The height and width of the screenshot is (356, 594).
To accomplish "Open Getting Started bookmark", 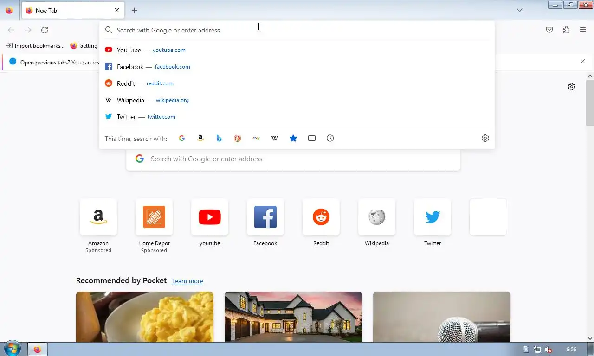I will pos(84,46).
